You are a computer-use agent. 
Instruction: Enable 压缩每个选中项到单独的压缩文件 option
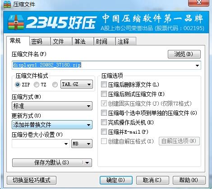(x=104, y=113)
